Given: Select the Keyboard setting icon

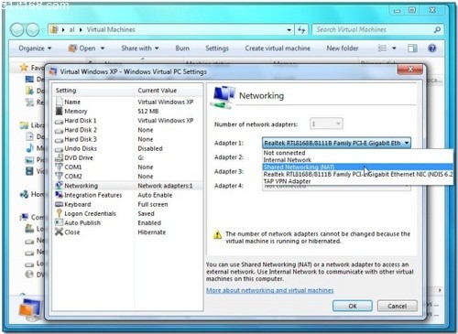Looking at the screenshot, I should (60, 204).
